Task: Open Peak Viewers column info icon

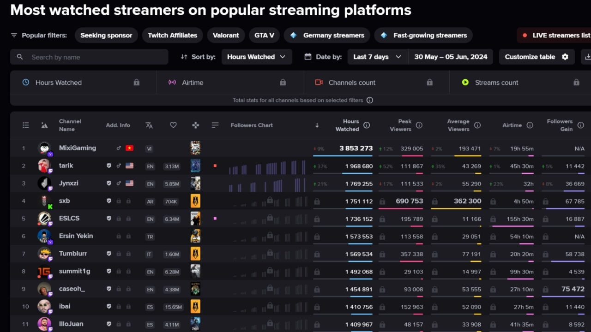Action: (419, 125)
